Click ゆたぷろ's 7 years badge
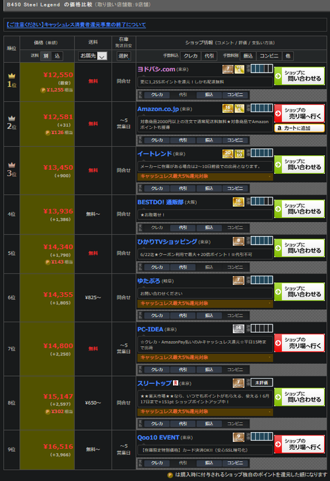This screenshot has height=481, width=330. [238, 280]
